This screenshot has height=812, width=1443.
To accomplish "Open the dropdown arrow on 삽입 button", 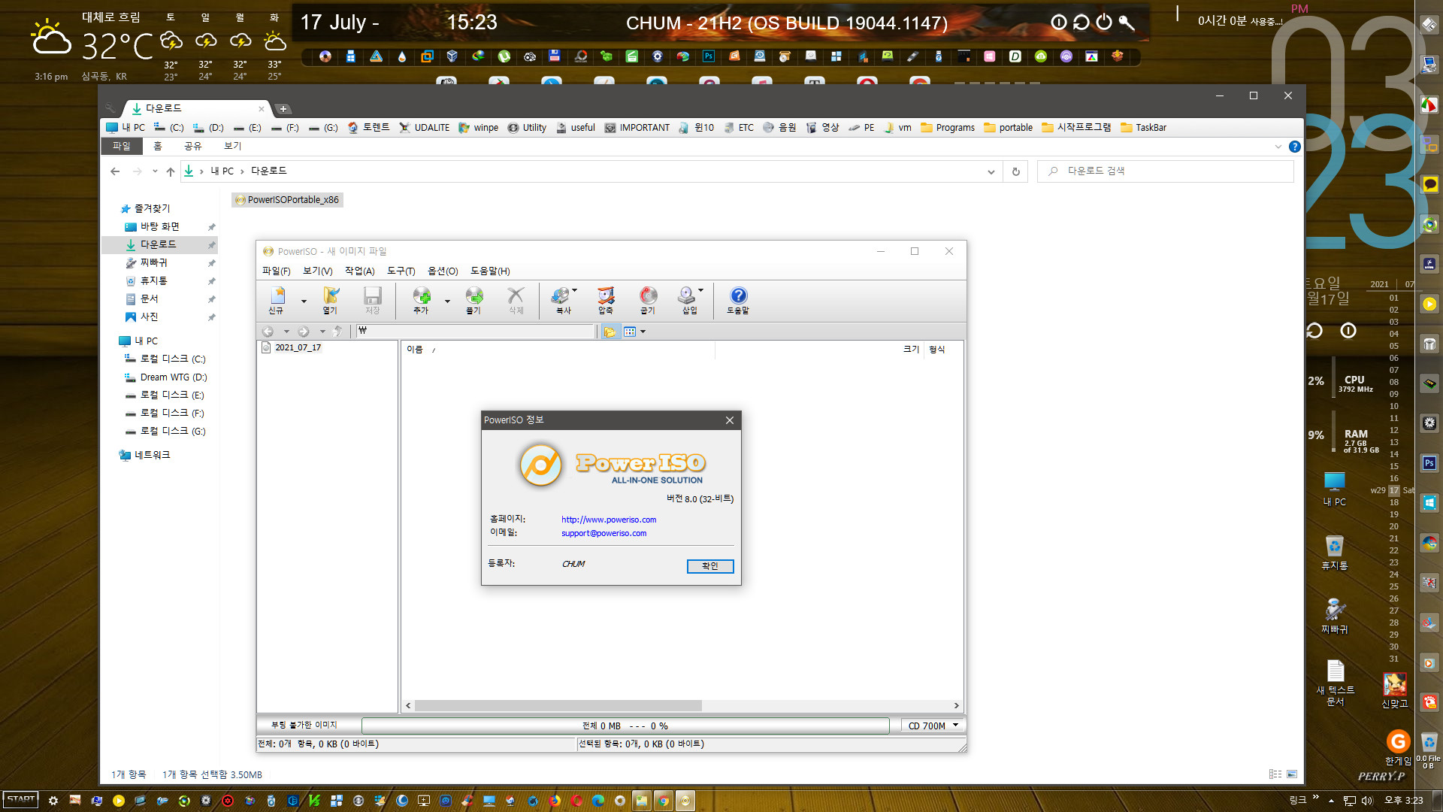I will pyautogui.click(x=700, y=290).
